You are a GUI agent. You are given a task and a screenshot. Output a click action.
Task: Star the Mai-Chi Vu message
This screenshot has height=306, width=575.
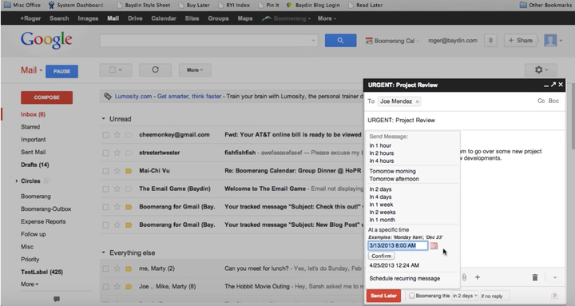point(117,171)
